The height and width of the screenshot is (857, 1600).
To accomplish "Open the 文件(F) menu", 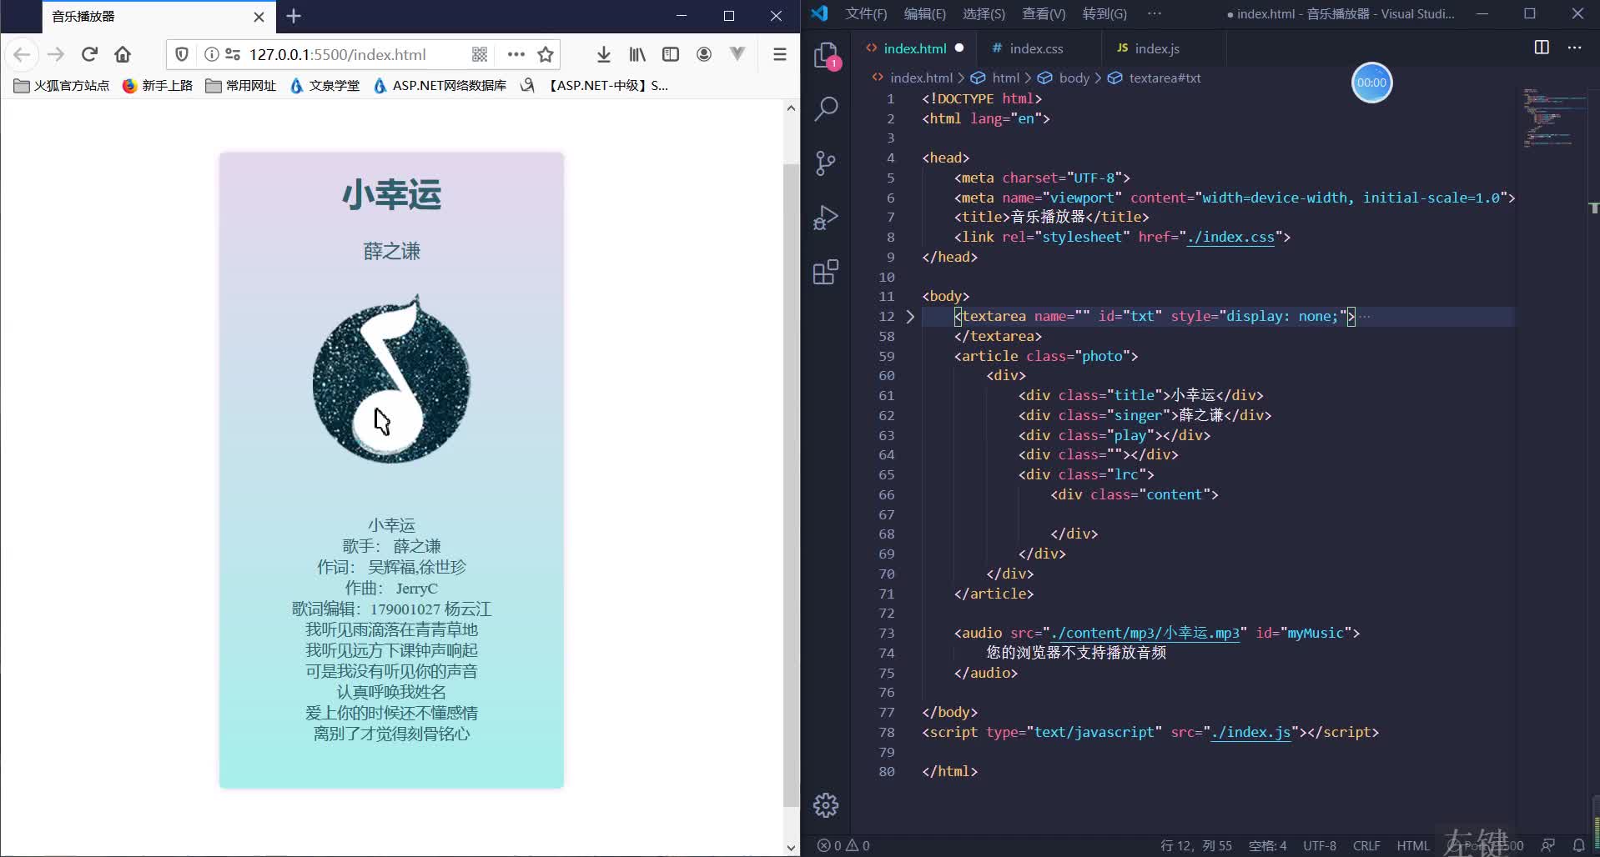I will click(866, 13).
